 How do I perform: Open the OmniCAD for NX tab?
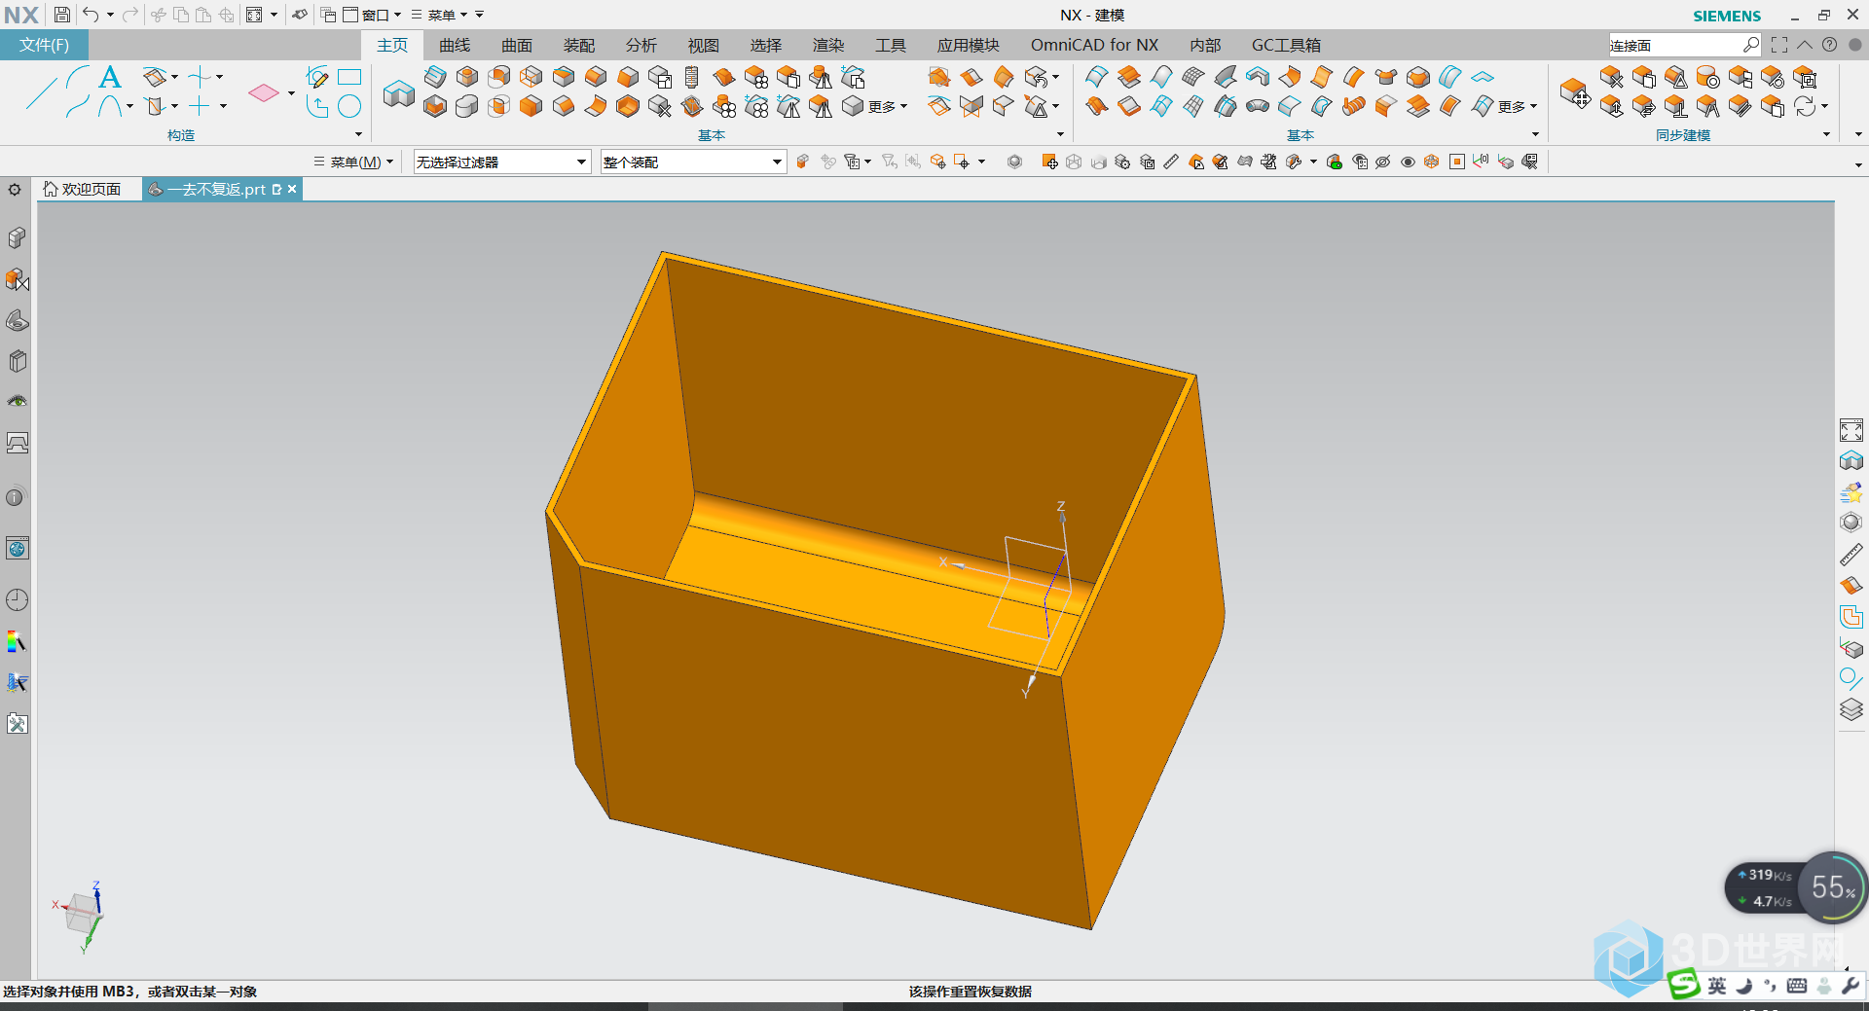click(x=1094, y=45)
